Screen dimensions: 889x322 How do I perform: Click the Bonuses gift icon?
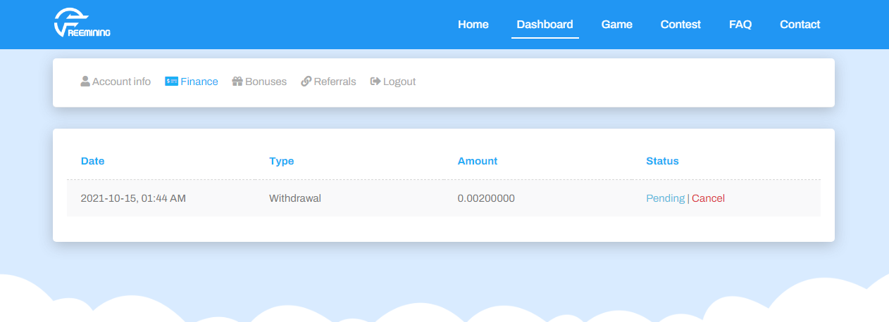(237, 82)
